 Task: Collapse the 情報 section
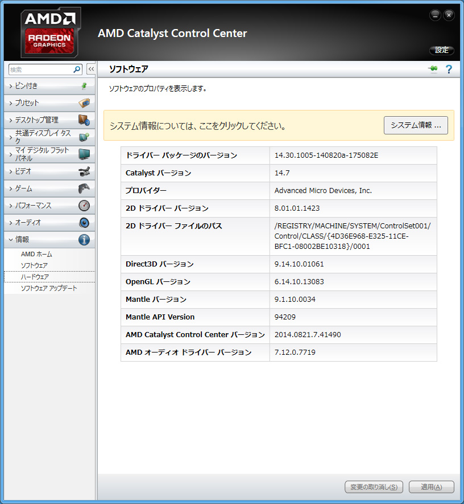(x=49, y=239)
